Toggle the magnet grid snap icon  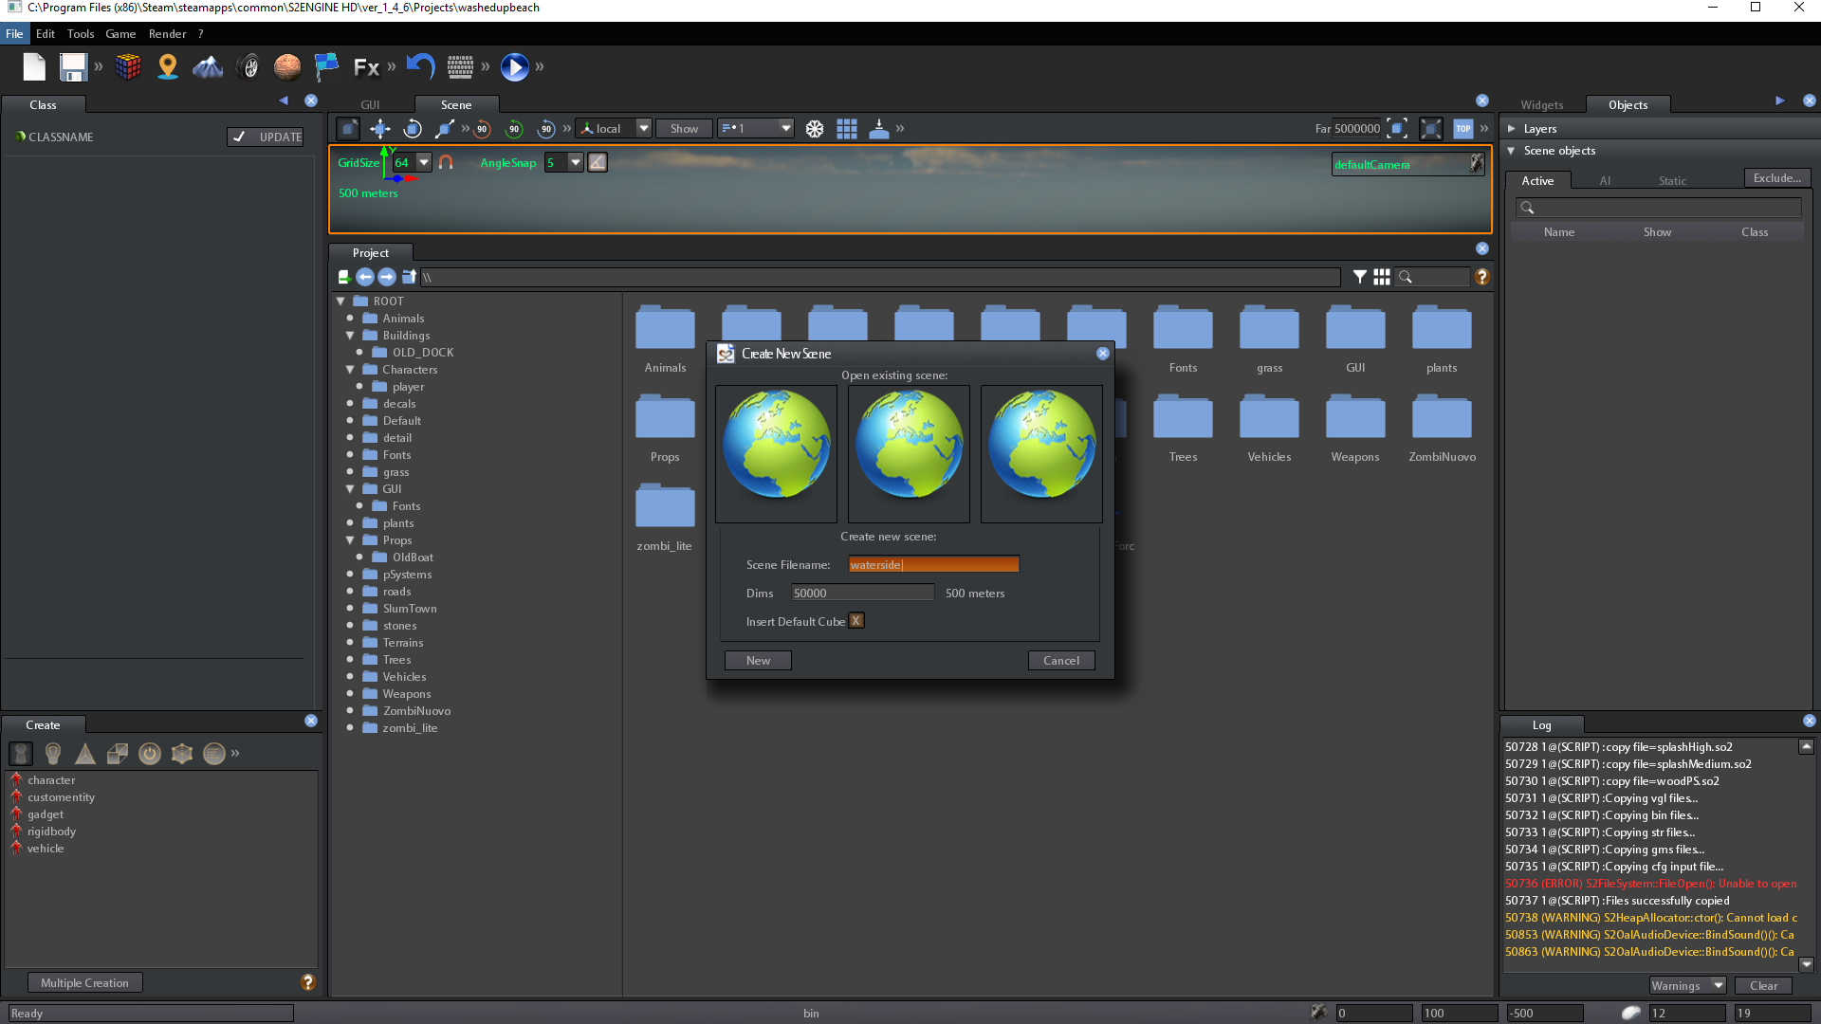pyautogui.click(x=446, y=163)
